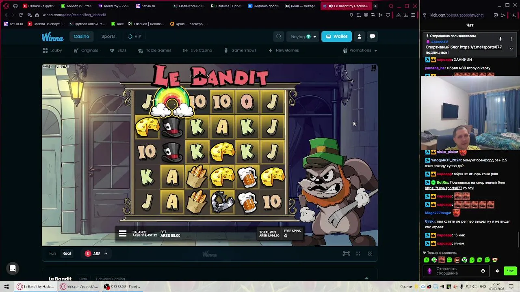Click the new tab plus button
This screenshot has width=520, height=292.
[x=375, y=6]
